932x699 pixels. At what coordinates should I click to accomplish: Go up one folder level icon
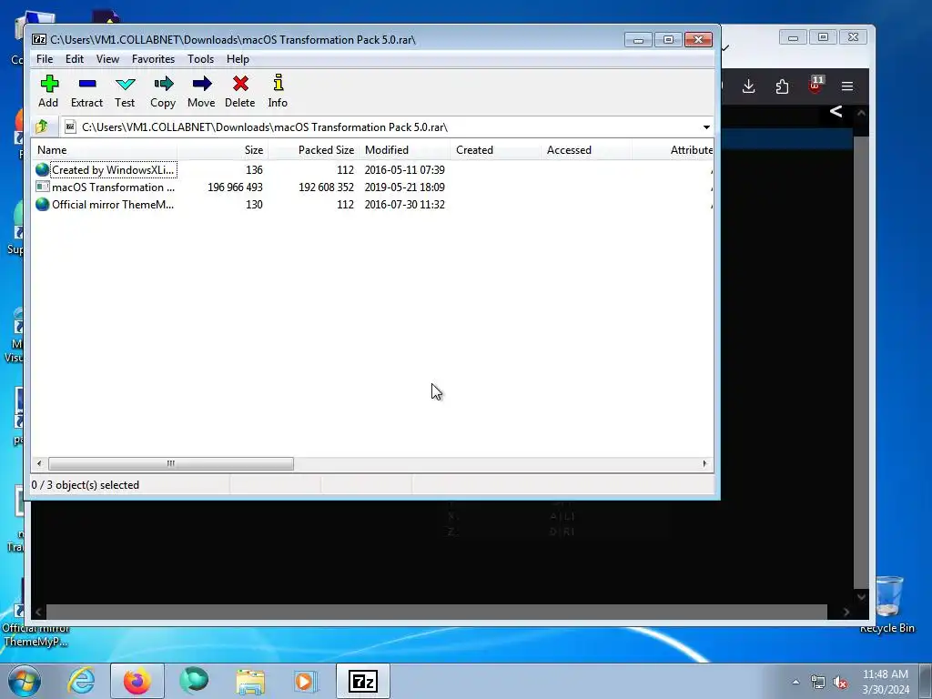pyautogui.click(x=42, y=127)
